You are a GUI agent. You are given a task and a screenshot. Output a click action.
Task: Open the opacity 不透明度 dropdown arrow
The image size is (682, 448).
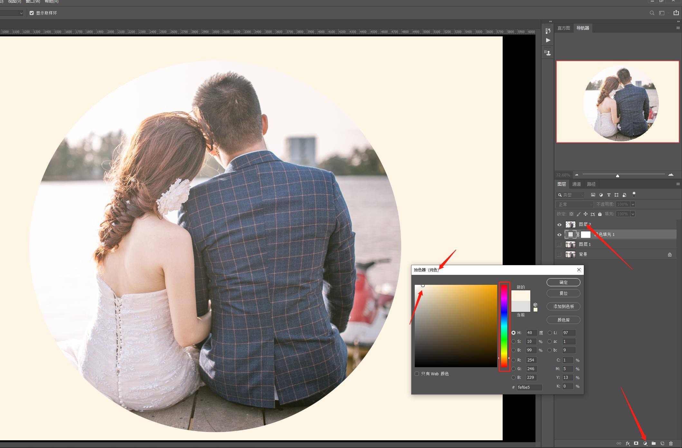633,204
